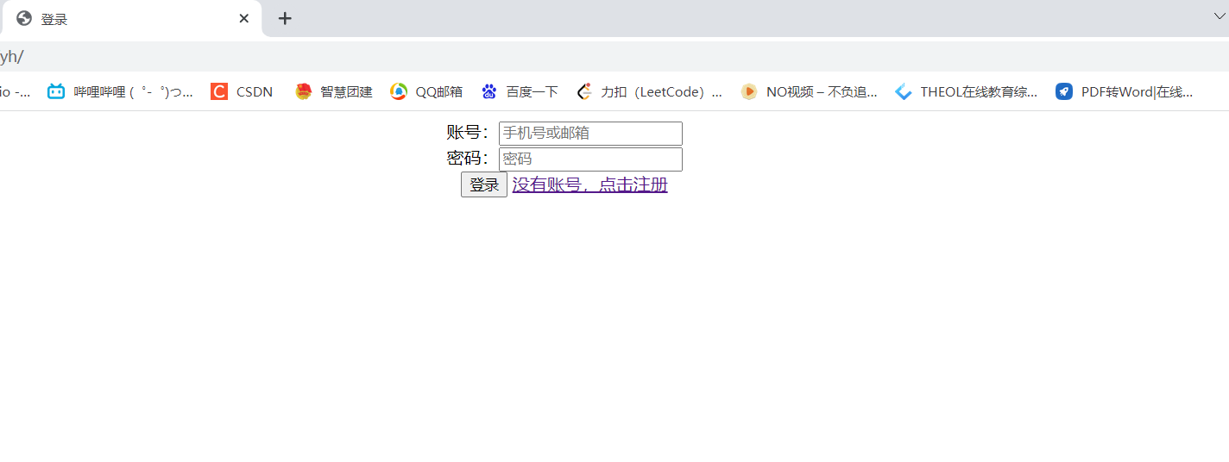Open the THEOL在线教育 bookmark icon

tap(904, 91)
